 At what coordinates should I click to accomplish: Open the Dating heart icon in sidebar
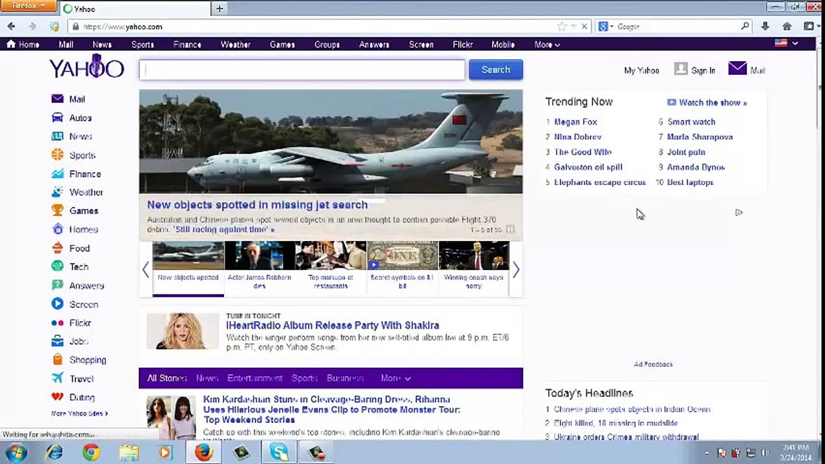57,396
